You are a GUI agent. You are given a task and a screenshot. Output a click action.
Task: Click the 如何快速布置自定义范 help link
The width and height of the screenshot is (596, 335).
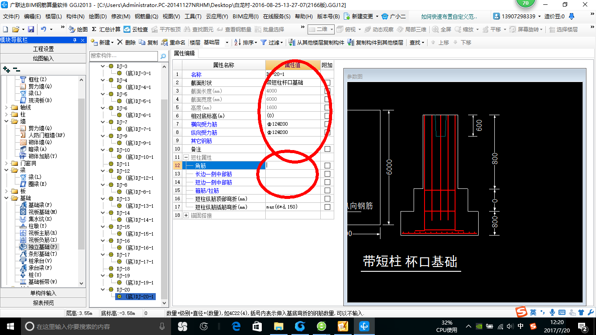coord(449,17)
